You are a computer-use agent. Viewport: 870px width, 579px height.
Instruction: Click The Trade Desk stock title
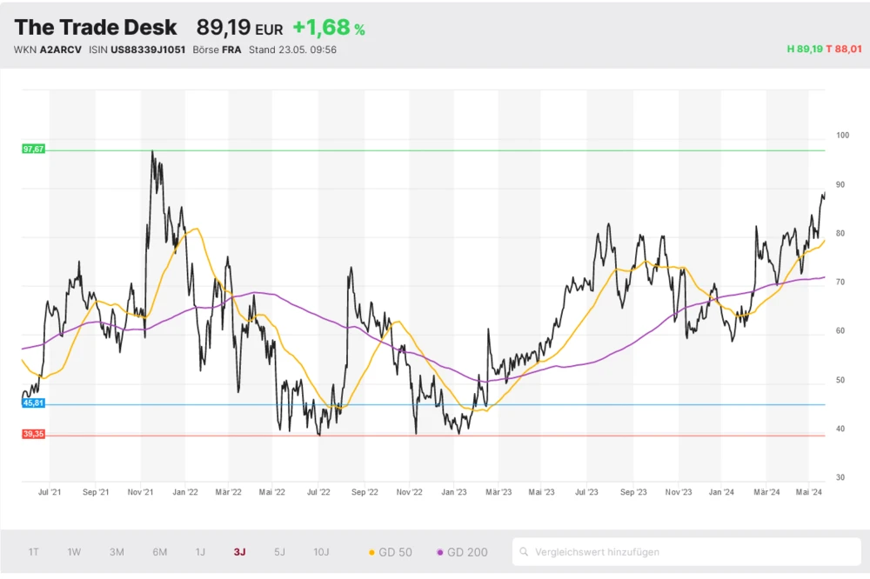click(96, 28)
